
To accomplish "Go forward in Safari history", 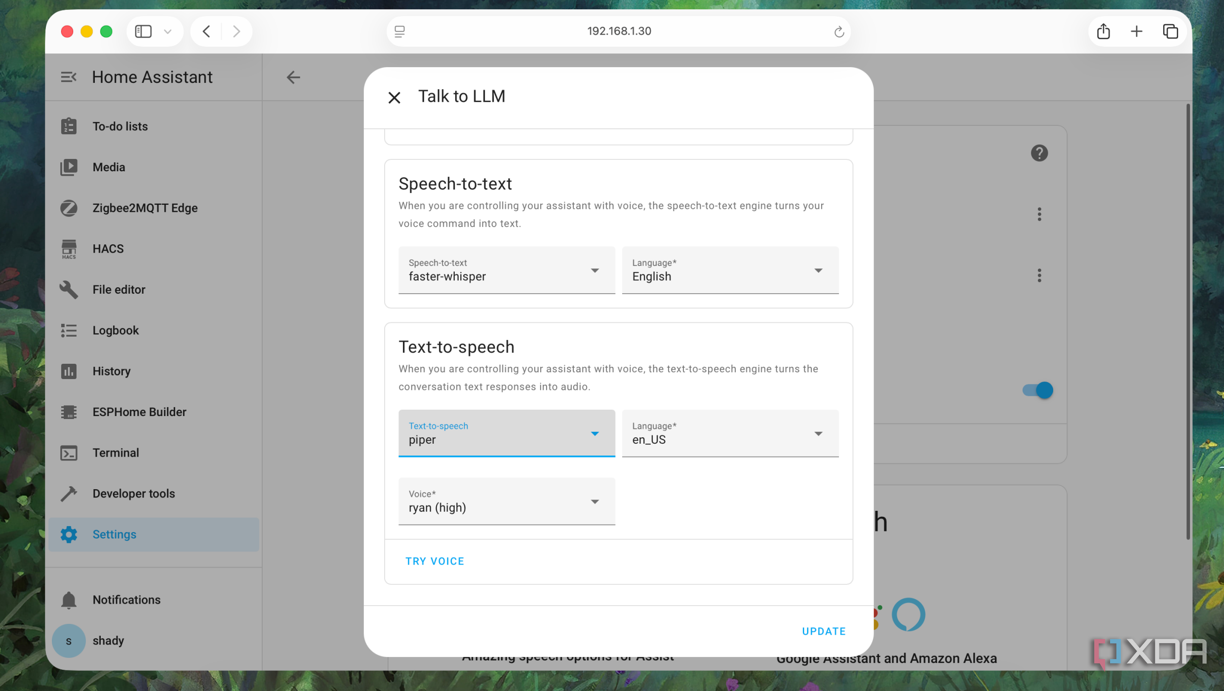I will click(x=237, y=32).
